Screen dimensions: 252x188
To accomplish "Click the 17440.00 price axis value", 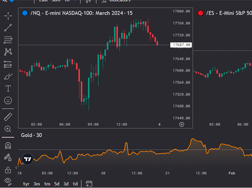I will (181, 118).
